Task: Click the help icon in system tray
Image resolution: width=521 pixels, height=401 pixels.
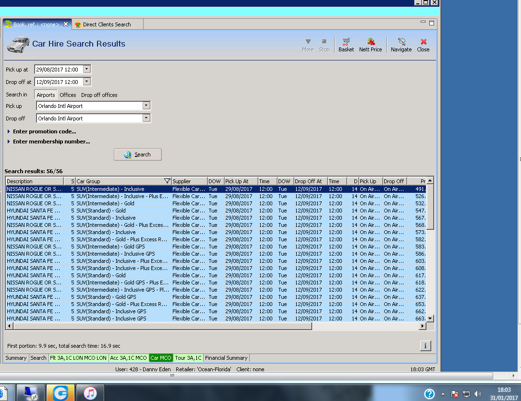Action: (x=430, y=394)
